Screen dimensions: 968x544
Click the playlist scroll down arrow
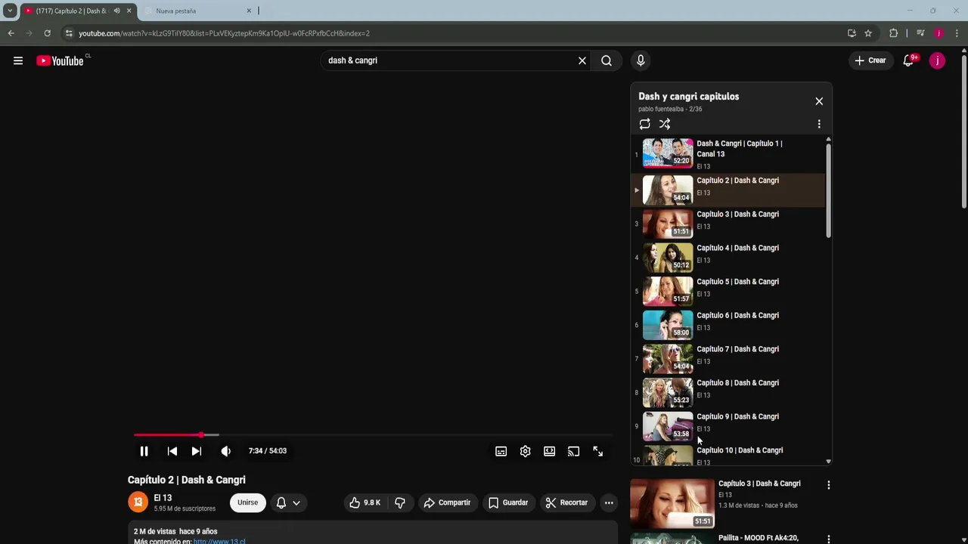(x=828, y=461)
